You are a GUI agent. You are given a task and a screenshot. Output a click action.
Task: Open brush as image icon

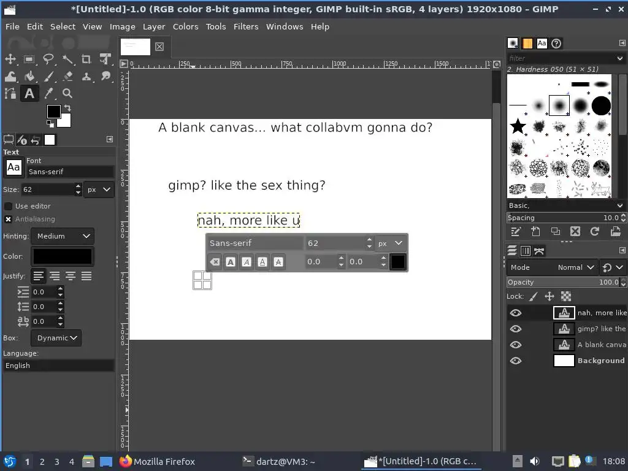pyautogui.click(x=615, y=231)
